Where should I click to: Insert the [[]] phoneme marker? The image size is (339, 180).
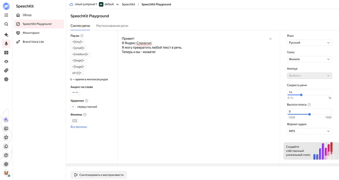pos(75,121)
